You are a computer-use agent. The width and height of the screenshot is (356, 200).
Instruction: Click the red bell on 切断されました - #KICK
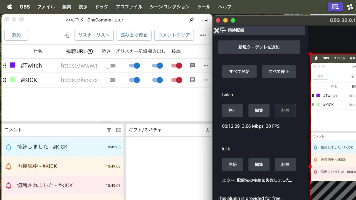9,186
